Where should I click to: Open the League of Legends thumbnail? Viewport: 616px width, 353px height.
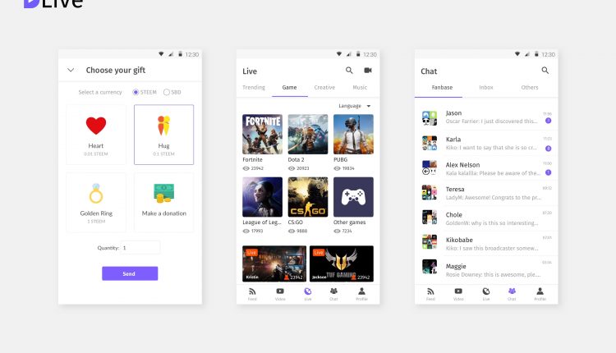(263, 197)
